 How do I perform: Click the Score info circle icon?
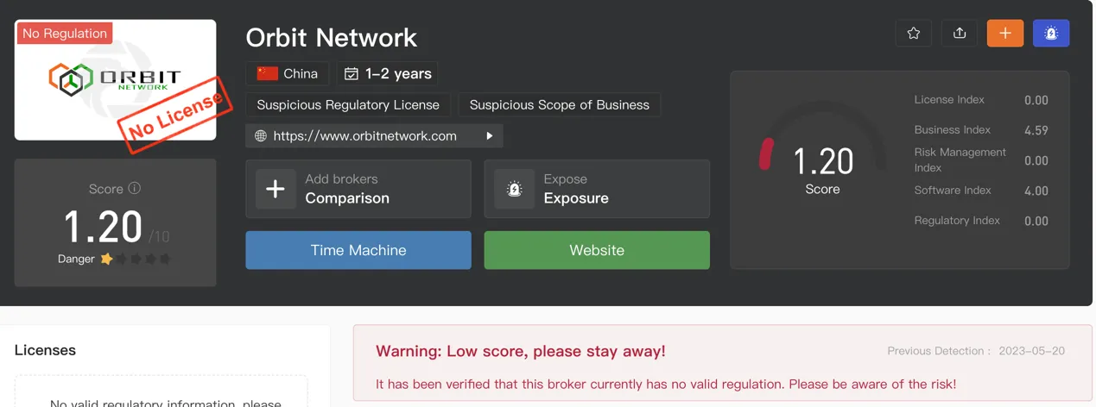click(134, 188)
